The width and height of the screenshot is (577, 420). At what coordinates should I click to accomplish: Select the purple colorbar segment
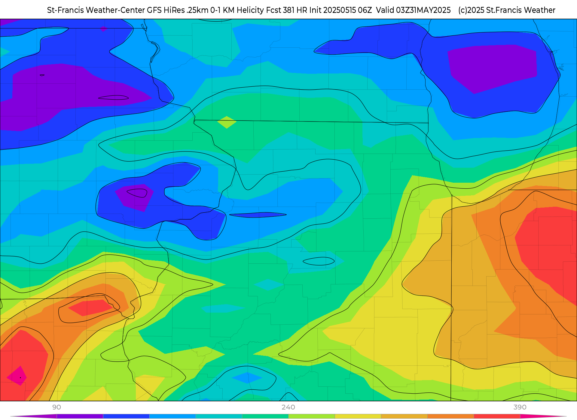pyautogui.click(x=80, y=416)
